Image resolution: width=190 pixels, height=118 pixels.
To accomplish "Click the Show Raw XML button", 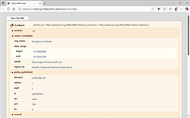I will click(x=18, y=18).
